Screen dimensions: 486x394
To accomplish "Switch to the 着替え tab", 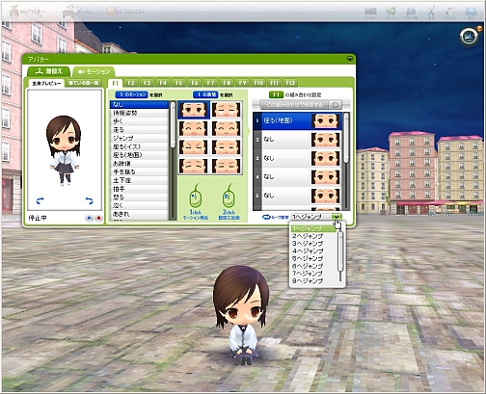I will [x=49, y=71].
